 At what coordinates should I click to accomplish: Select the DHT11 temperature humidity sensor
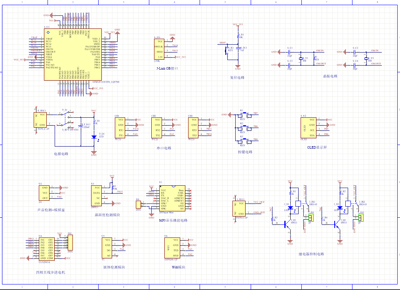point(96,196)
